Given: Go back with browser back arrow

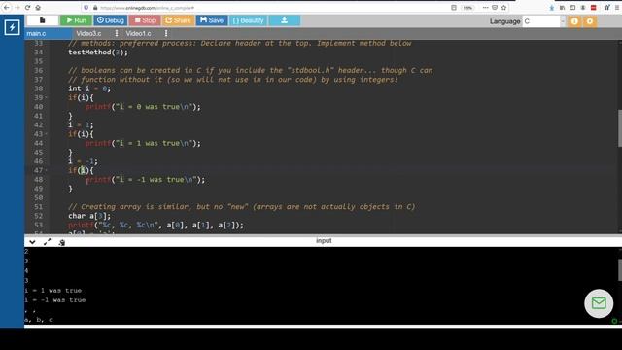Looking at the screenshot, I should 7,8.
